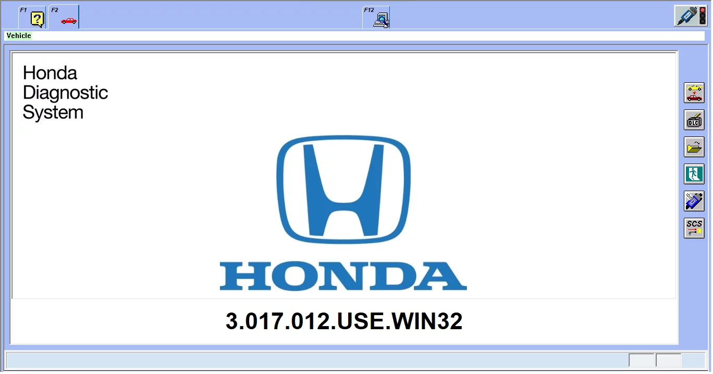Click the HONDA wordmark text
This screenshot has height=374, width=713.
[343, 273]
